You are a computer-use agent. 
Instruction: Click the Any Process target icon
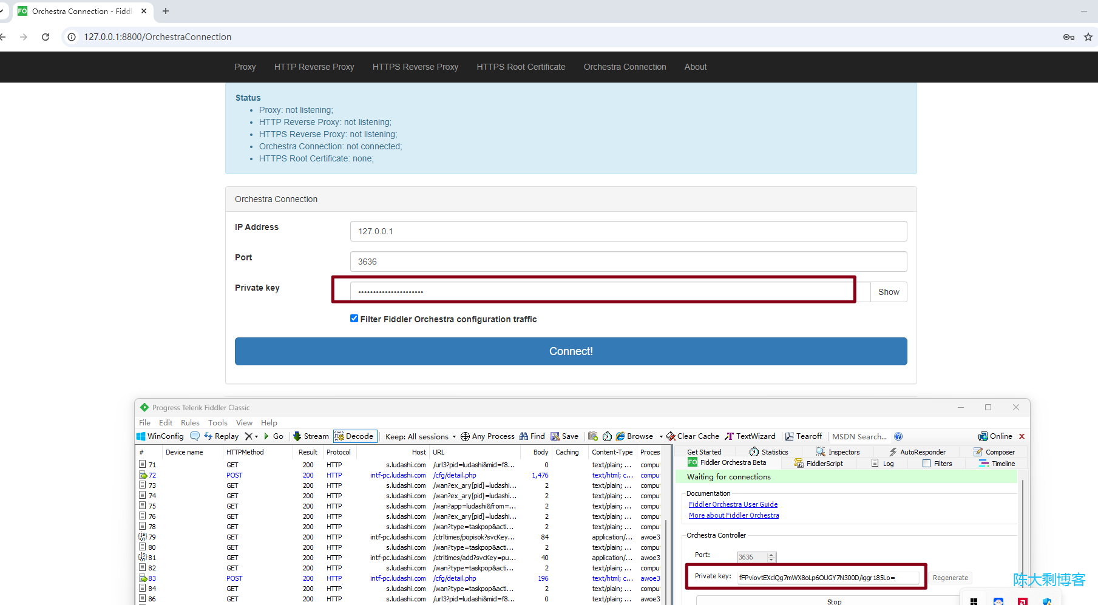pyautogui.click(x=465, y=436)
